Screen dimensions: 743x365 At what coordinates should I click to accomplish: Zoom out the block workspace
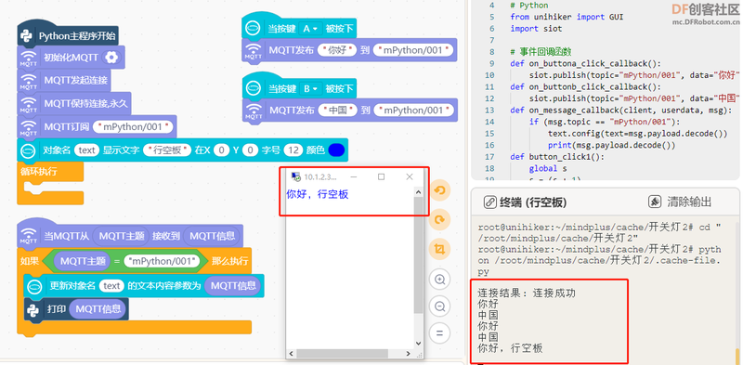click(x=439, y=306)
